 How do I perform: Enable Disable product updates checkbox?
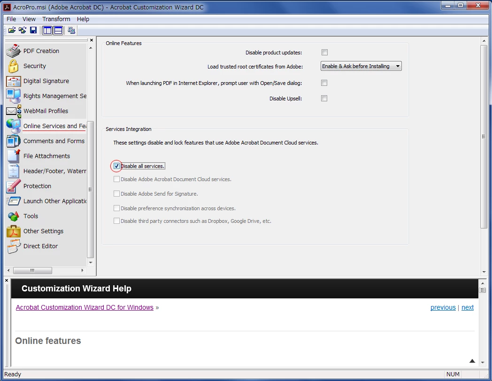tap(324, 53)
